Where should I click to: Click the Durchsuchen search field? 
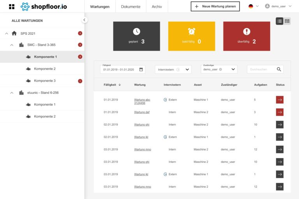(262, 69)
